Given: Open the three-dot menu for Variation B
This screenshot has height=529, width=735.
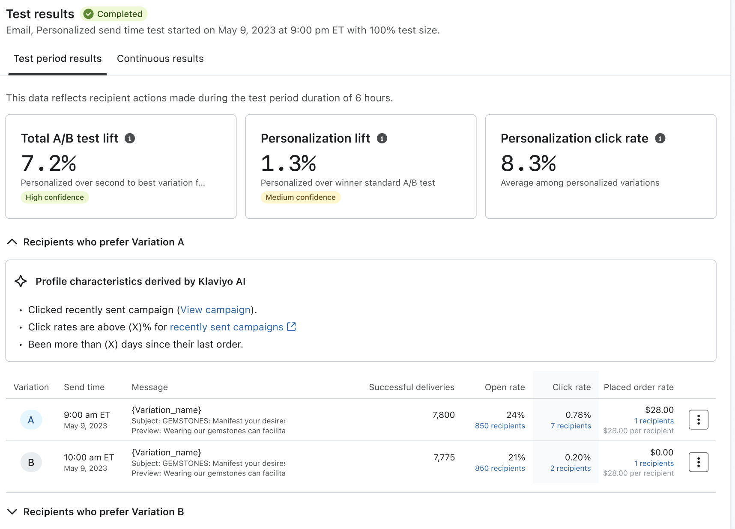Looking at the screenshot, I should point(698,462).
